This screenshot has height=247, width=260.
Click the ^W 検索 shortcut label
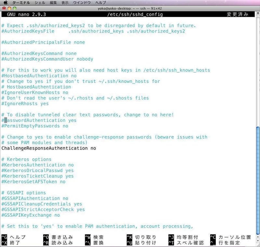click(x=94, y=237)
